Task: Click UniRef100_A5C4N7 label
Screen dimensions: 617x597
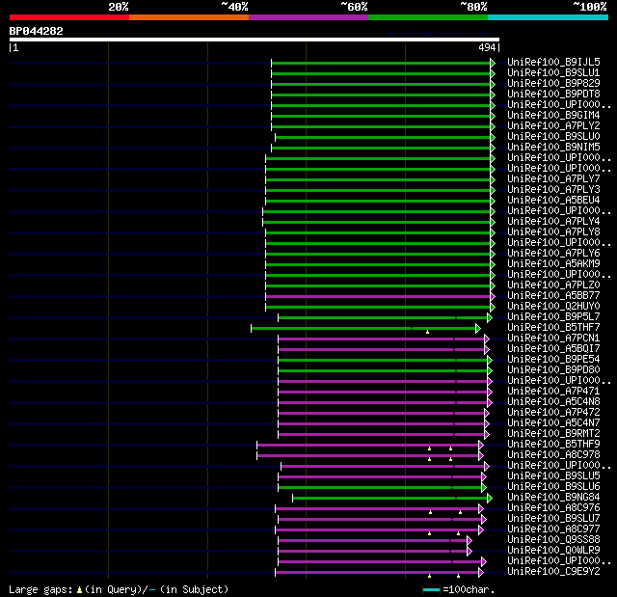Action: (x=553, y=423)
